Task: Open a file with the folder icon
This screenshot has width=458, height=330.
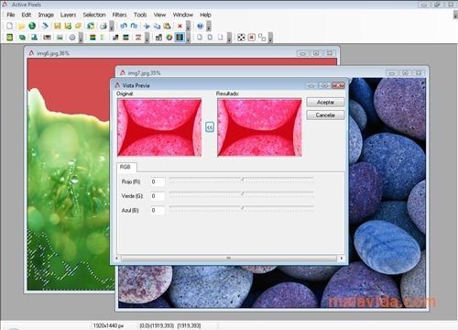Action: click(x=21, y=27)
